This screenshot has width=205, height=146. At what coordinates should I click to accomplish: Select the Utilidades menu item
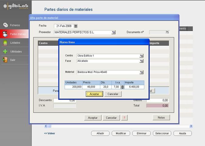click(16, 52)
